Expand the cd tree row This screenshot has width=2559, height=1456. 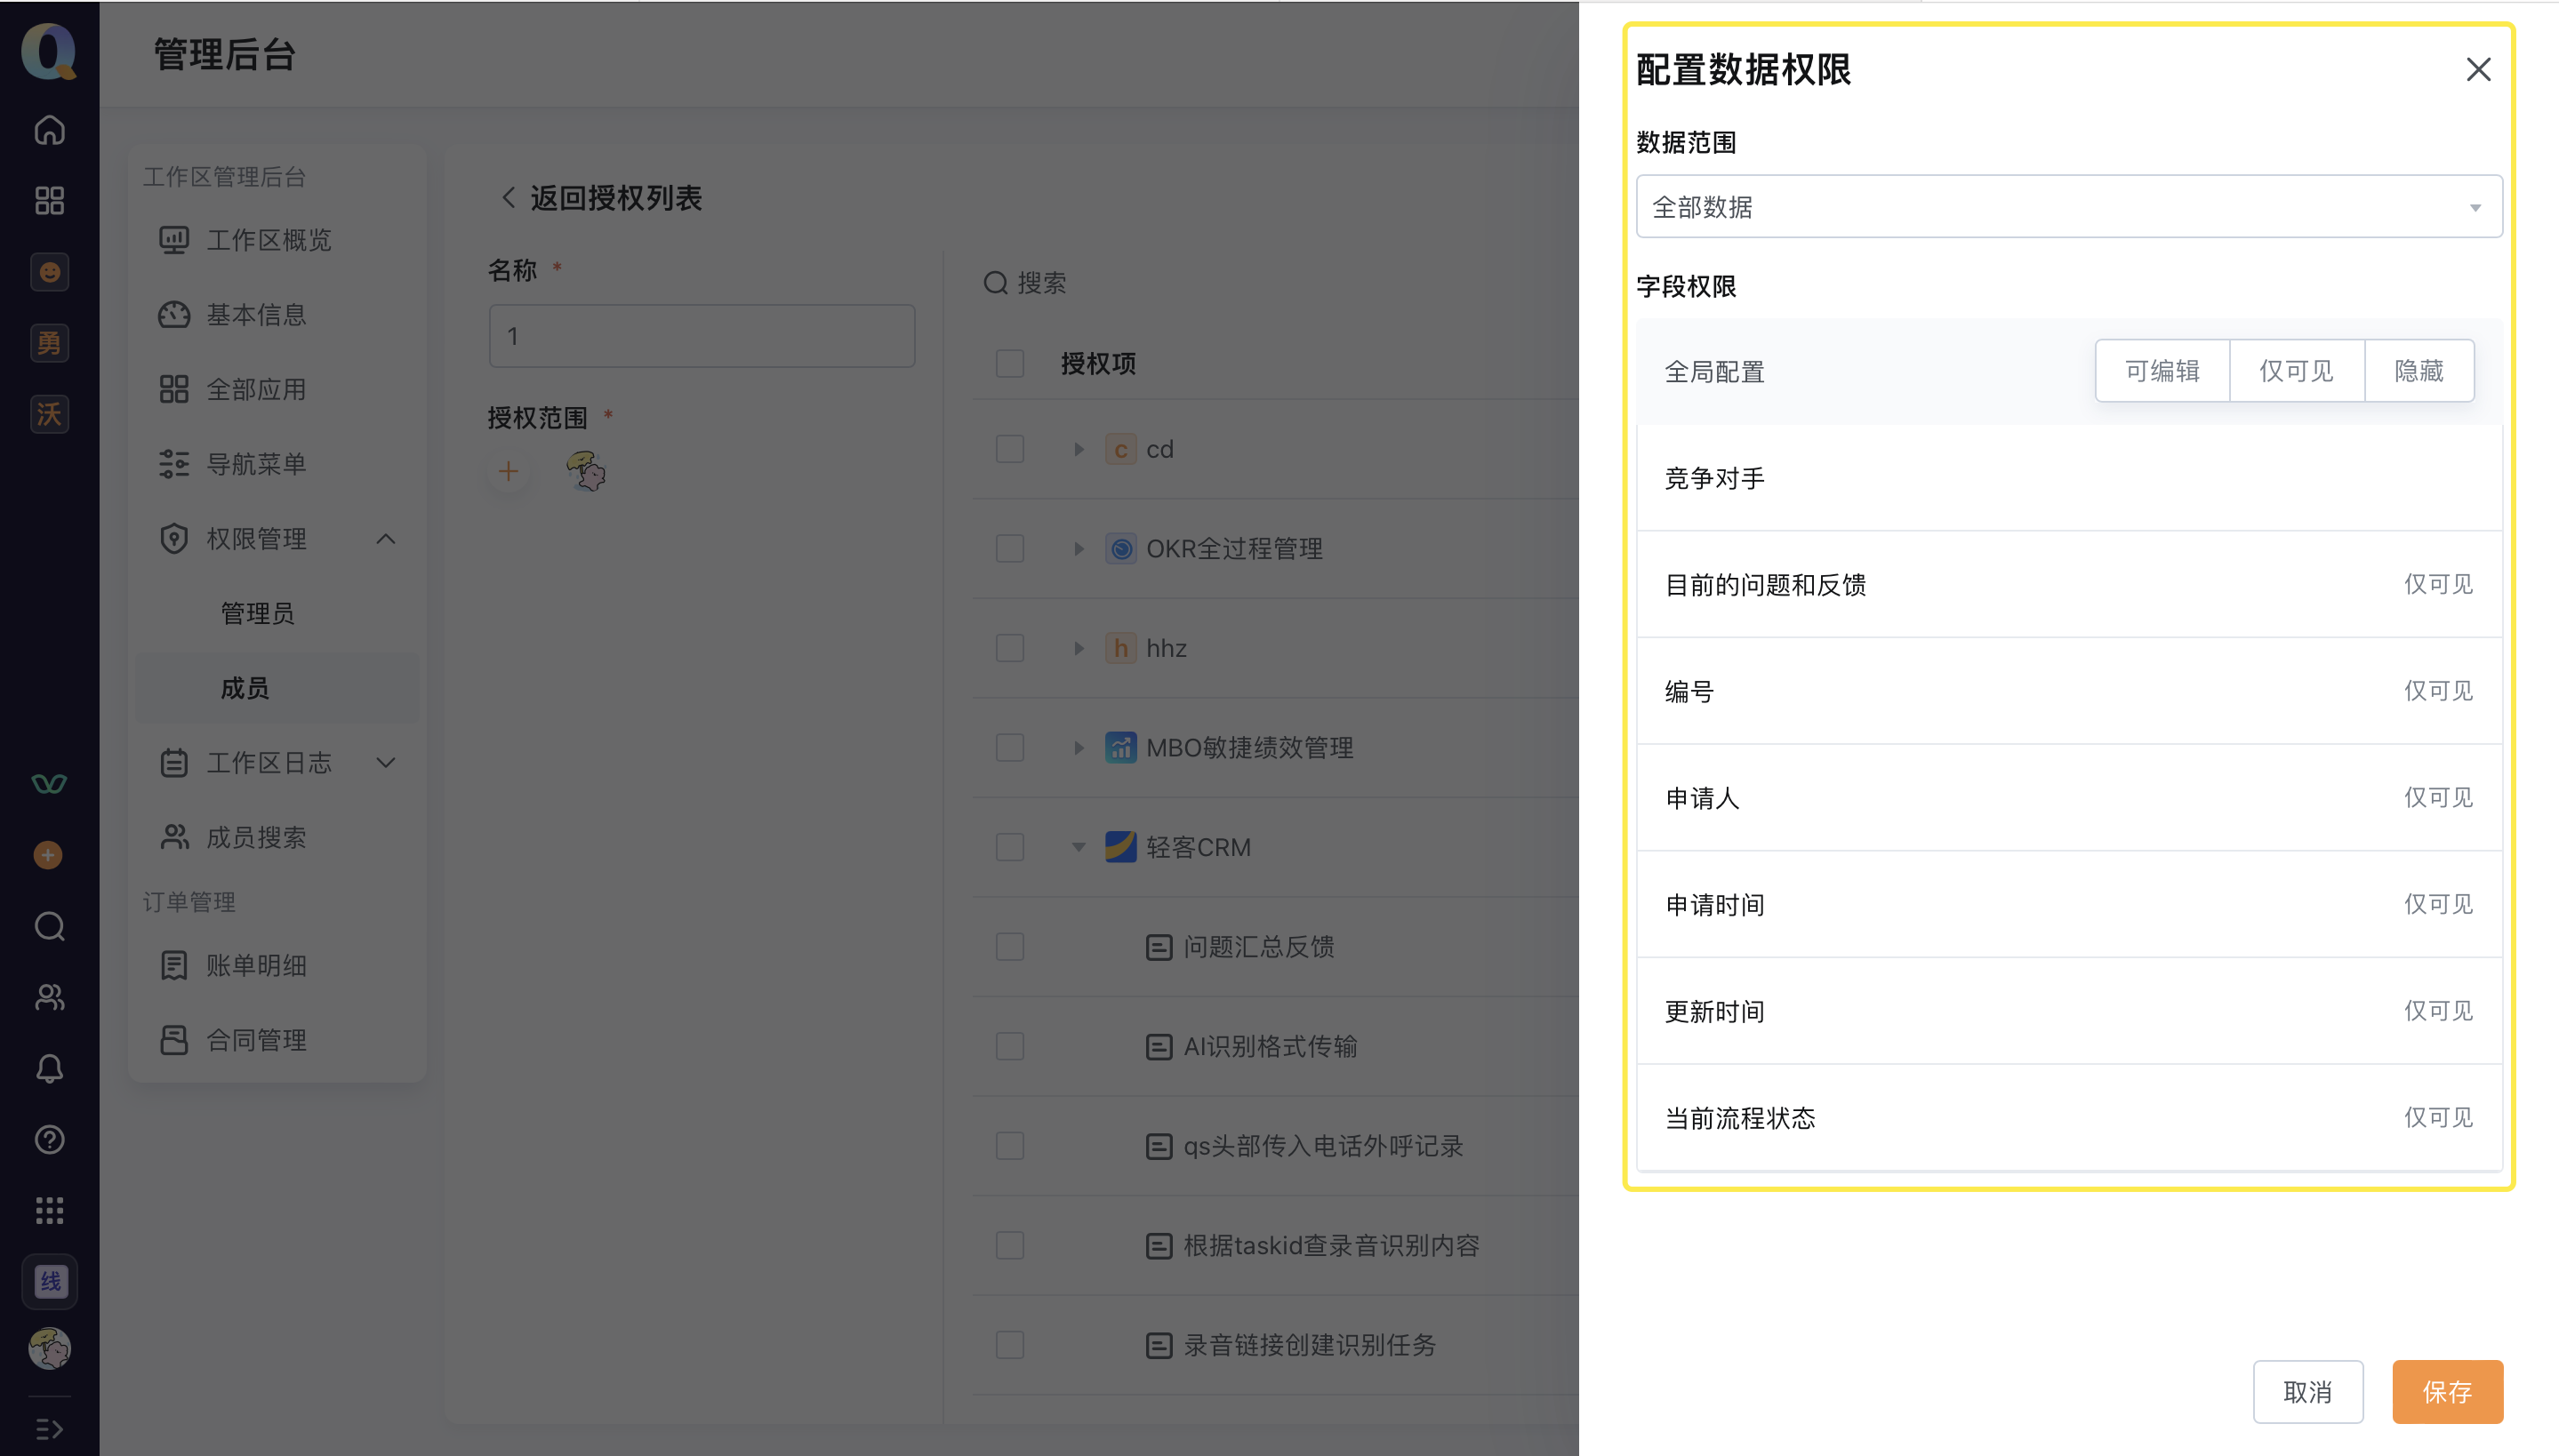[x=1078, y=449]
